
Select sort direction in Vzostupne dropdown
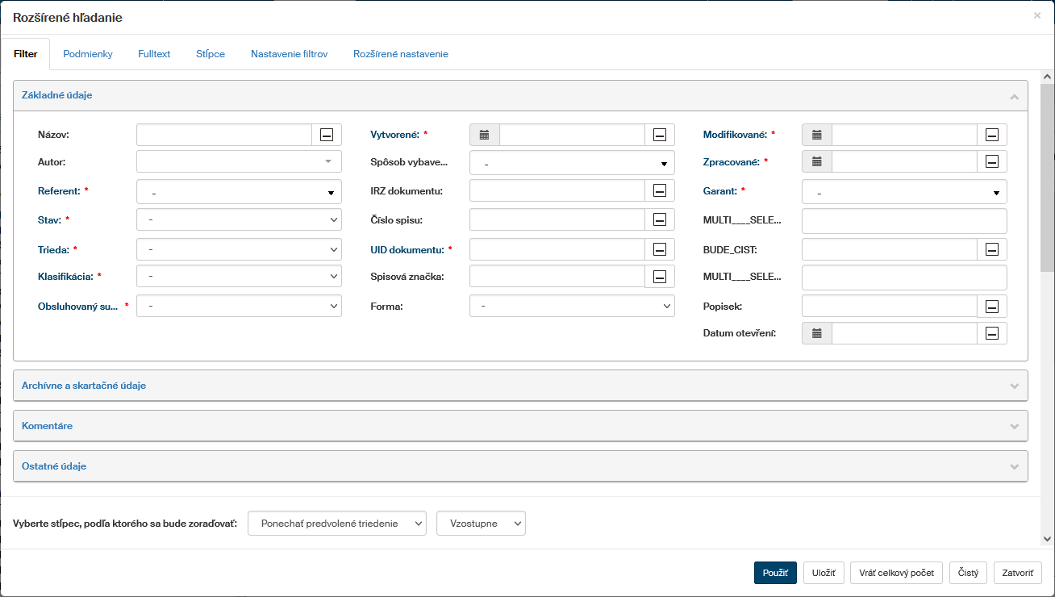[481, 524]
